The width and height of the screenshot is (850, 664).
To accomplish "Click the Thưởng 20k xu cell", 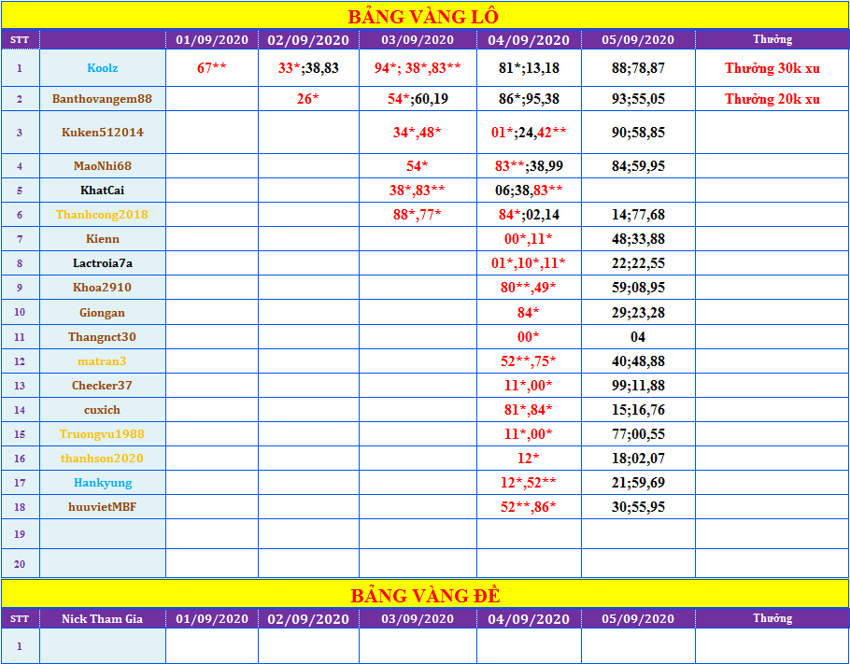I will [772, 99].
